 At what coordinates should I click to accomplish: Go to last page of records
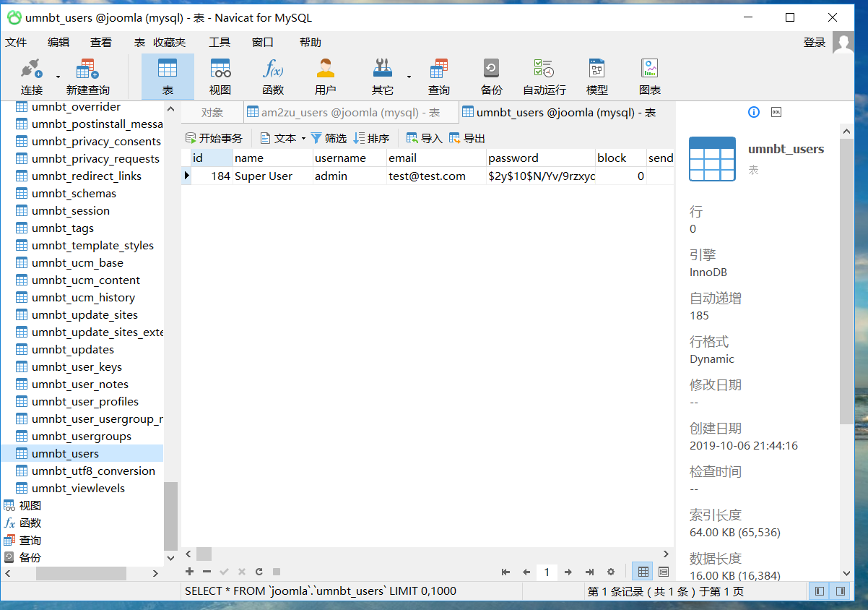coord(589,572)
